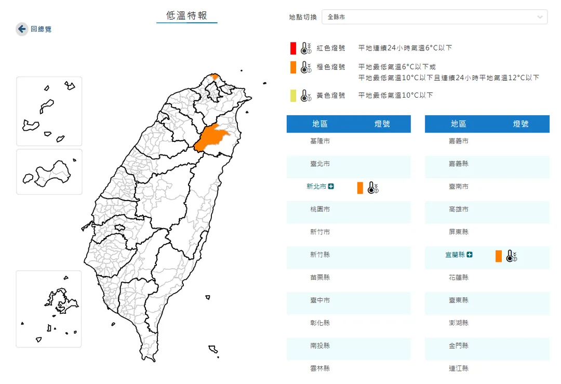Select 苗栗縣 row in region table
Image resolution: width=561 pixels, height=384 pixels.
click(x=349, y=281)
